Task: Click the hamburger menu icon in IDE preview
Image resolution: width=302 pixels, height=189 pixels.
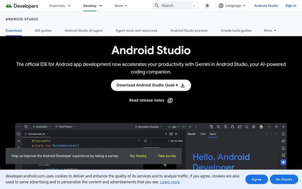Action: [26, 127]
